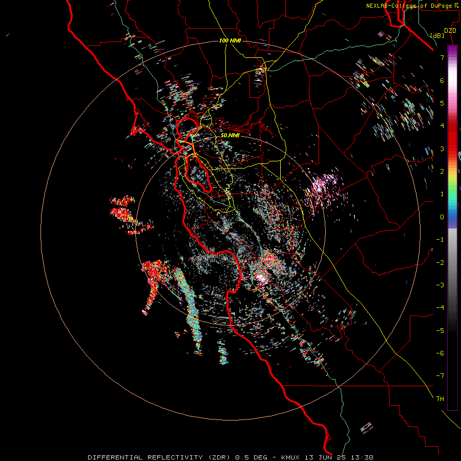This screenshot has width=461, height=461.
Task: Click the "7" value on the color scale
Action: (x=442, y=57)
